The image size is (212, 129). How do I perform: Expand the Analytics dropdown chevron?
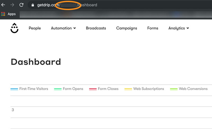pos(188,28)
